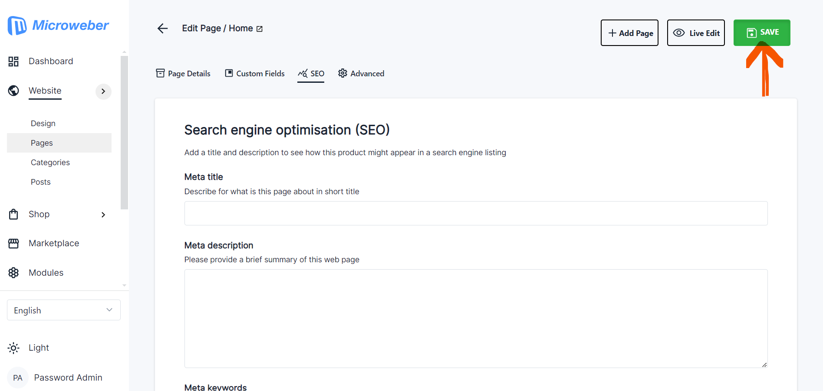Image resolution: width=823 pixels, height=391 pixels.
Task: Switch to the Page Details tab
Action: (183, 74)
